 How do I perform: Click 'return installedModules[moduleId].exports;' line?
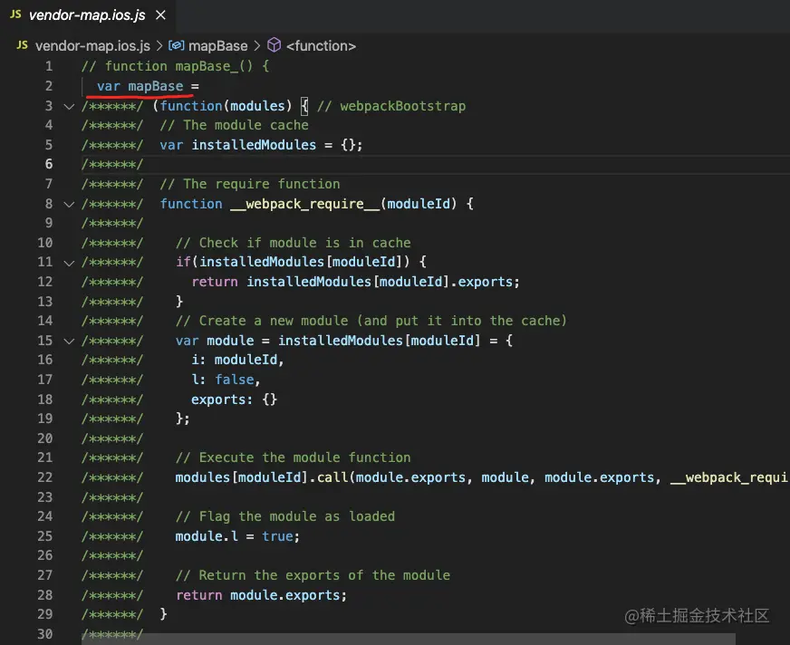tap(355, 282)
